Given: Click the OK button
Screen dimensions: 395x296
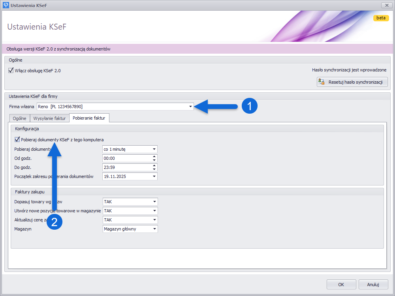Looking at the screenshot, I should coord(341,284).
